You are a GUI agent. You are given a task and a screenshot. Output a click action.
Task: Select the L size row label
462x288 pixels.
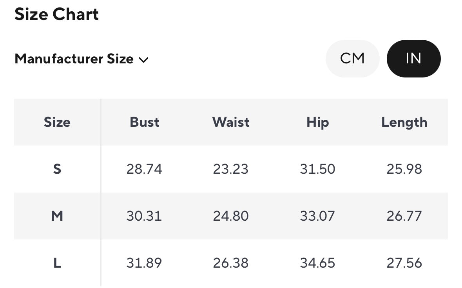tap(57, 263)
